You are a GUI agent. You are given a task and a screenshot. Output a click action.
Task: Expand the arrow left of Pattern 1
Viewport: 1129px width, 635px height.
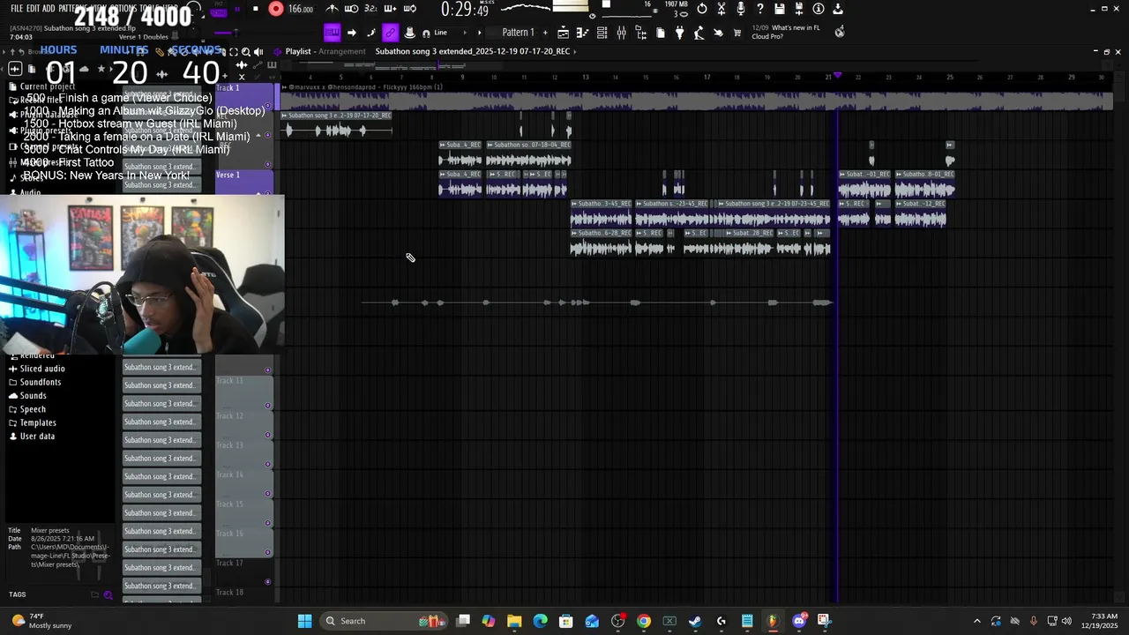tap(480, 33)
